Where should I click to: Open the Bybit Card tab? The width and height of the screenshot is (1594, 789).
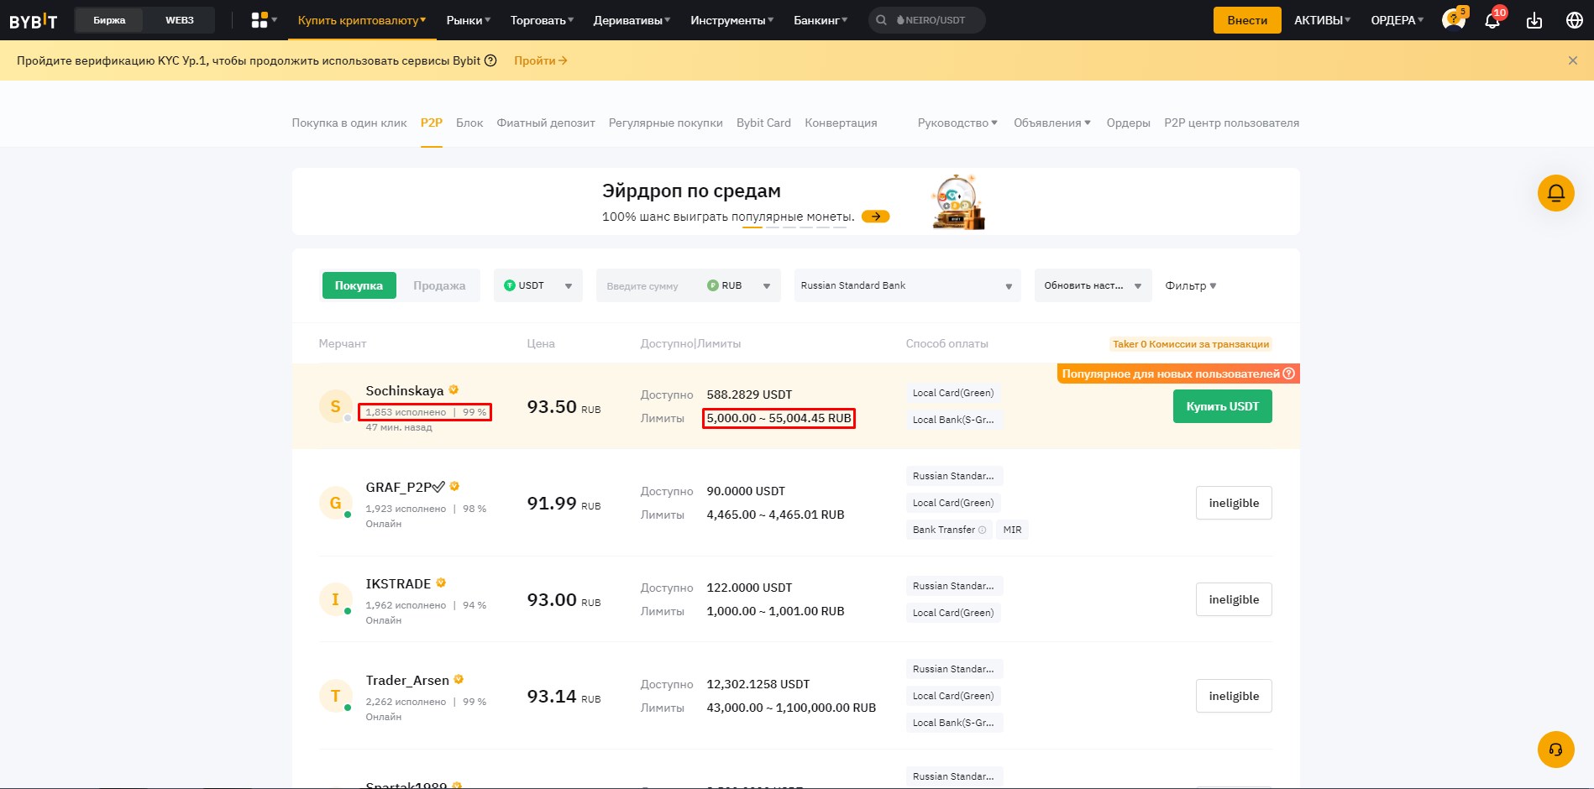coord(763,123)
